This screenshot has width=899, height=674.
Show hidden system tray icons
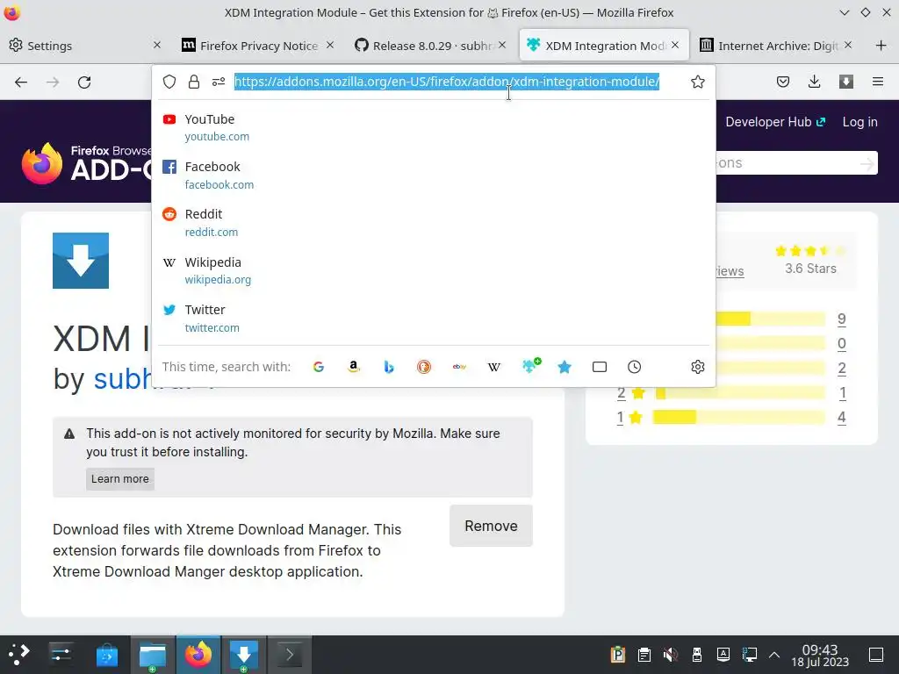click(774, 655)
